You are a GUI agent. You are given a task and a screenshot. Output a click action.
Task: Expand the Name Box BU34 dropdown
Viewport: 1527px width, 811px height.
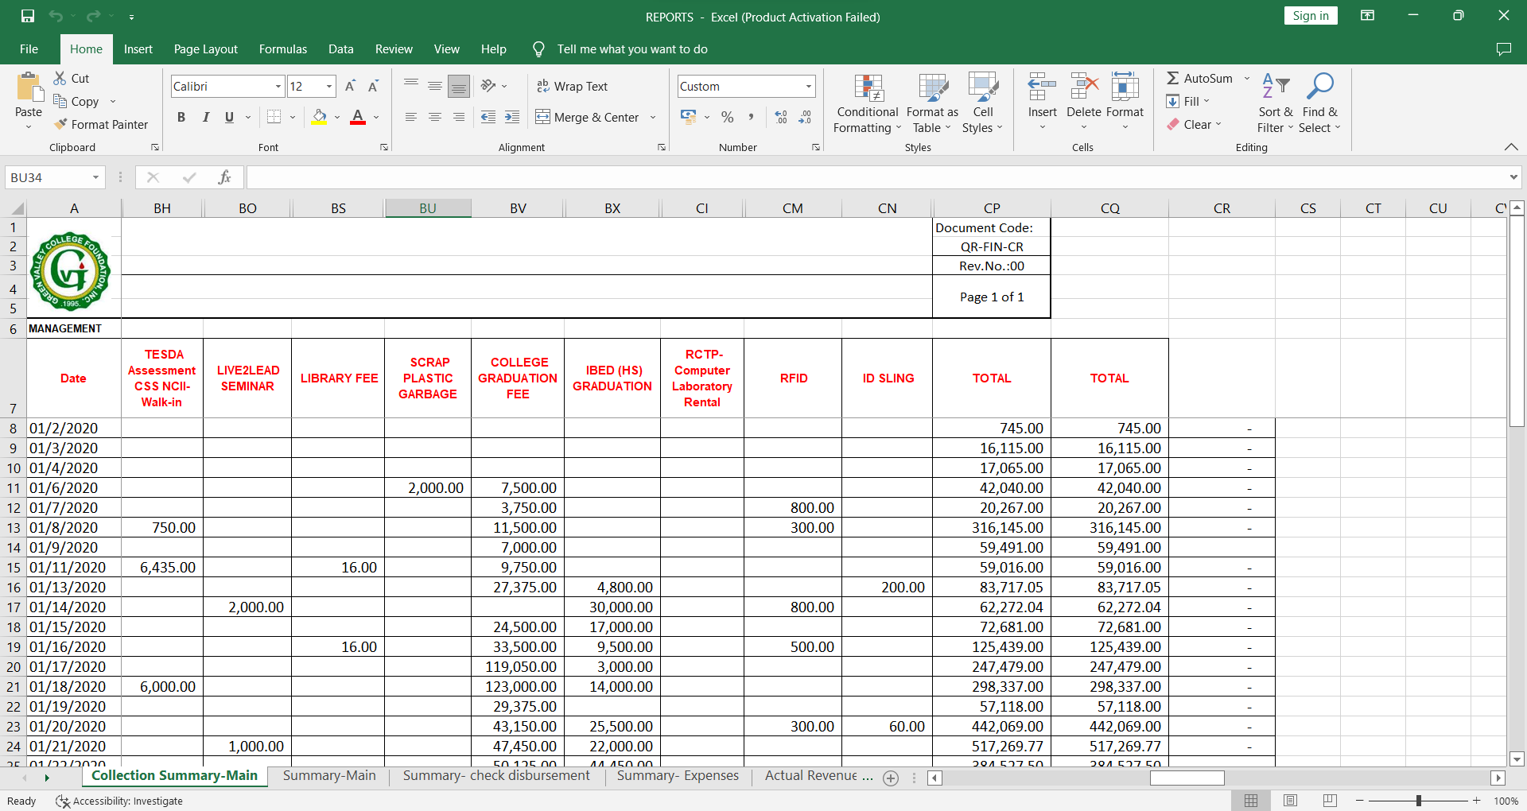[95, 177]
